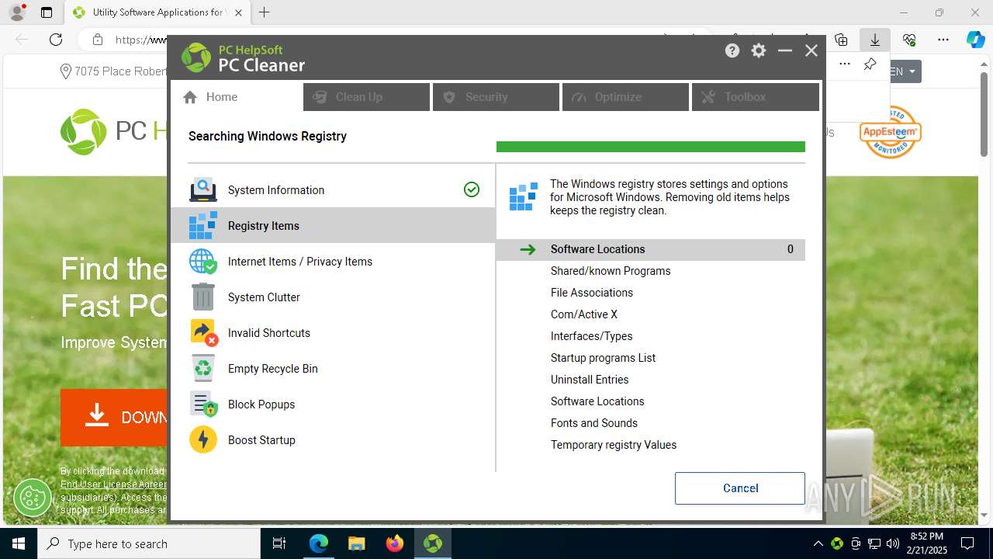Image resolution: width=993 pixels, height=559 pixels.
Task: Open Edge Settings and more menu
Action: click(943, 40)
